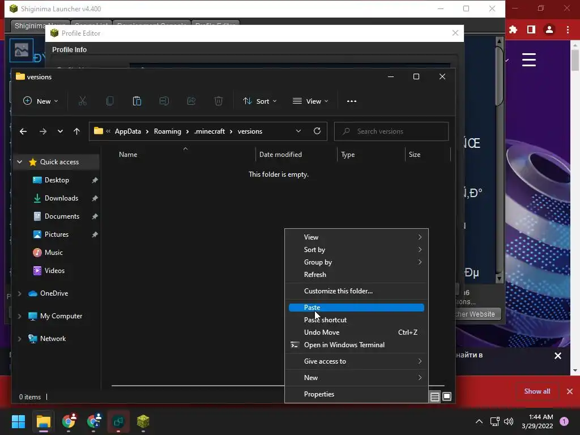
Task: Open Downloads in Quick access
Action: [x=61, y=198]
